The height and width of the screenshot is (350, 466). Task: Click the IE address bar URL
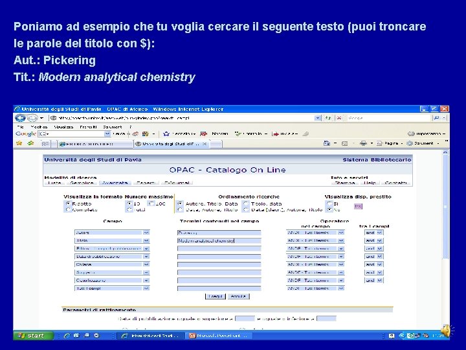point(181,118)
